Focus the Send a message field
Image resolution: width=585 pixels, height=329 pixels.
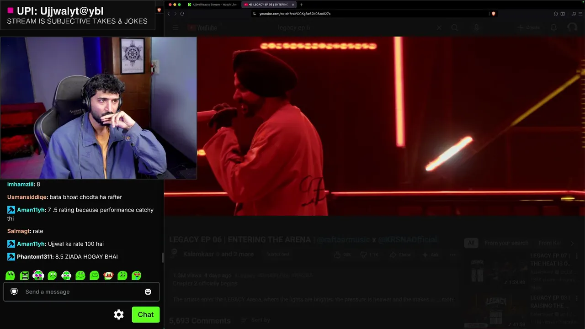coord(81,292)
